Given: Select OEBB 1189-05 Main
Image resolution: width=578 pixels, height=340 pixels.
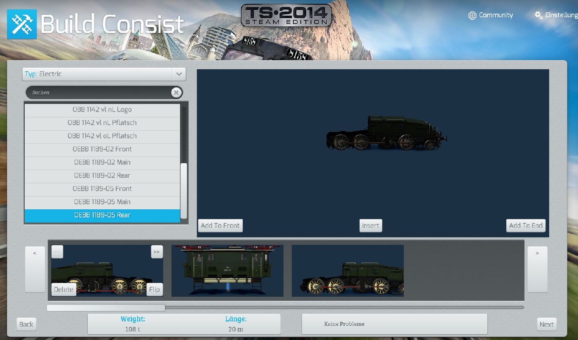Looking at the screenshot, I should pos(102,202).
